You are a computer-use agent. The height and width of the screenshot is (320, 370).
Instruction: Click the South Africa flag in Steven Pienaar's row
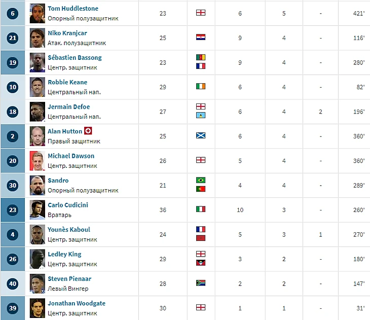coord(200,283)
